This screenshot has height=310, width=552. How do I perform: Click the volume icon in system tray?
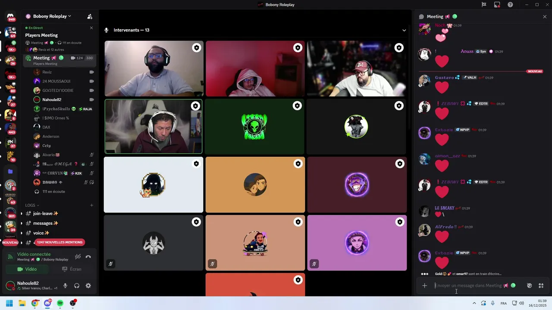[x=521, y=303]
